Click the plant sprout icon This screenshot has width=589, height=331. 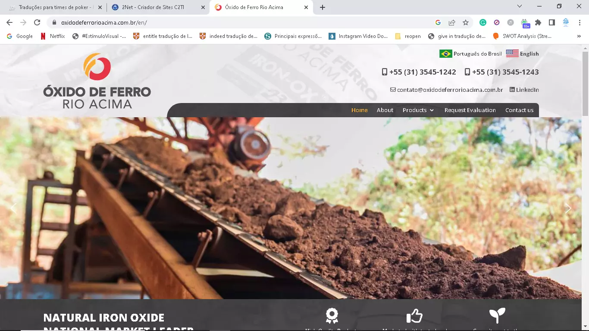[x=497, y=316]
